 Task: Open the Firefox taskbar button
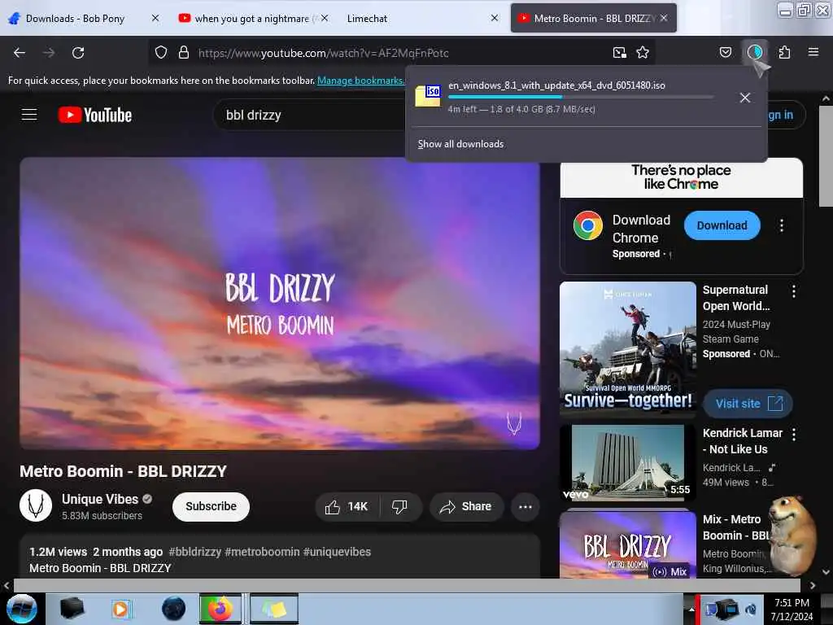(220, 609)
